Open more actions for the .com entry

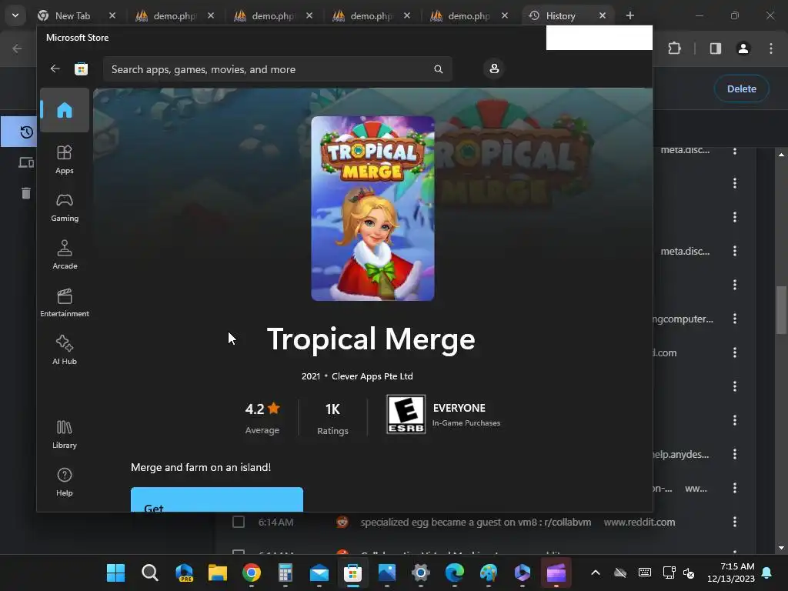tap(735, 352)
